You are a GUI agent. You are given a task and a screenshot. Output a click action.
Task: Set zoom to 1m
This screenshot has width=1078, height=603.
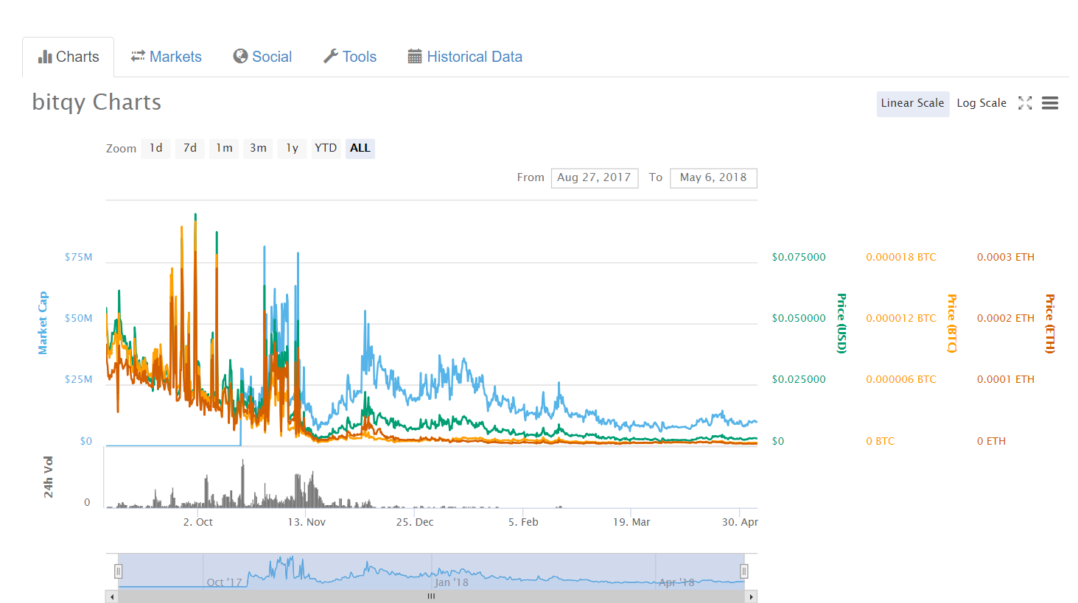pyautogui.click(x=224, y=148)
